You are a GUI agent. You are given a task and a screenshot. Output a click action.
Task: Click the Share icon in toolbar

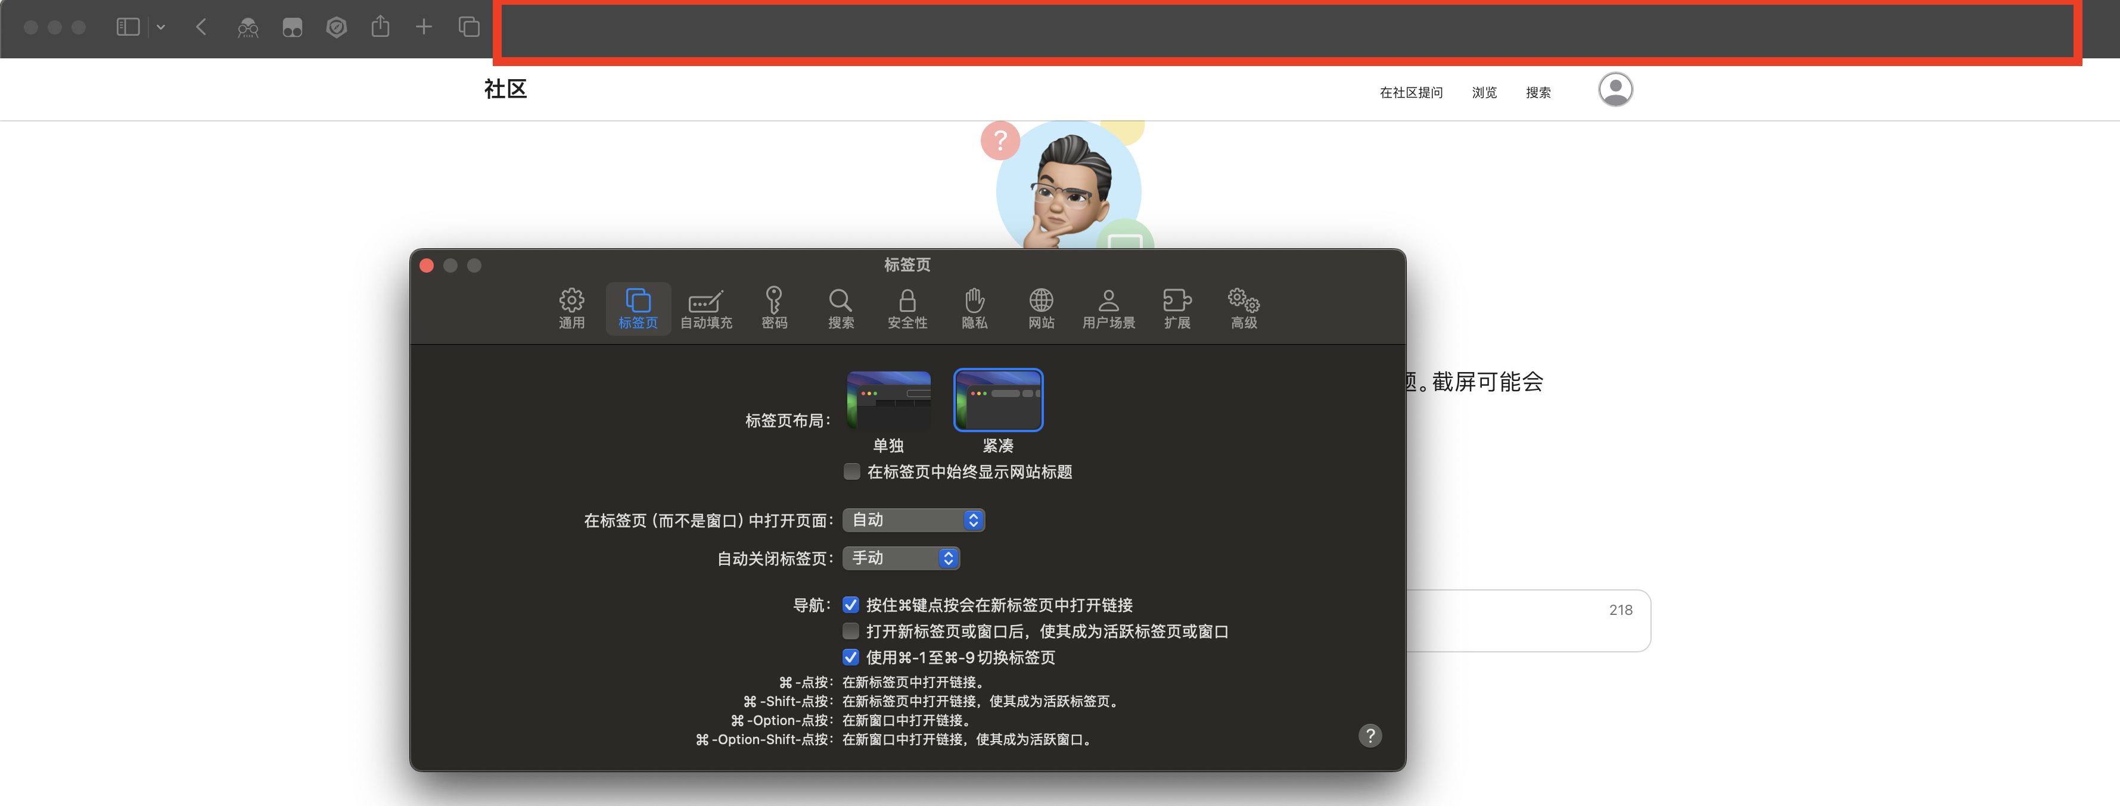point(380,27)
